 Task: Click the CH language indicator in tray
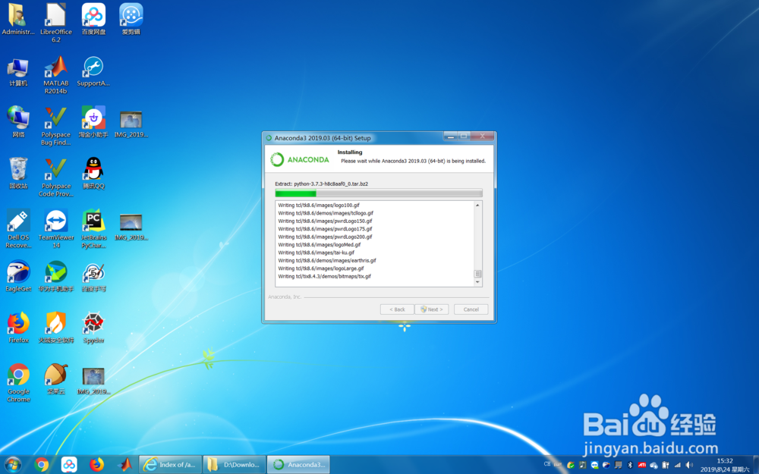[x=547, y=464]
